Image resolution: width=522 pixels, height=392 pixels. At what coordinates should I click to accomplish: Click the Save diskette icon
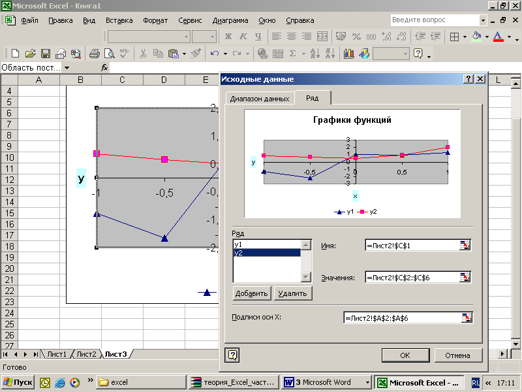click(46, 54)
